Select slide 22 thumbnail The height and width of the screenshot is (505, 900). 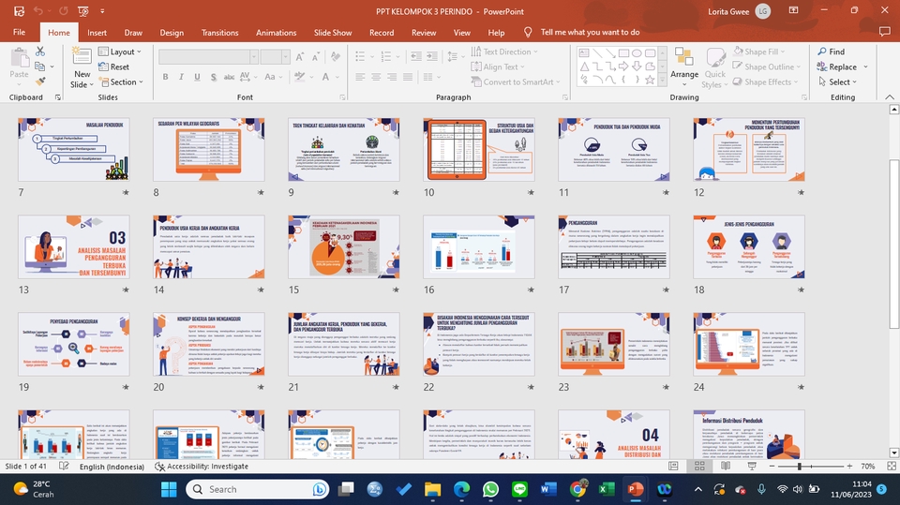tap(479, 345)
